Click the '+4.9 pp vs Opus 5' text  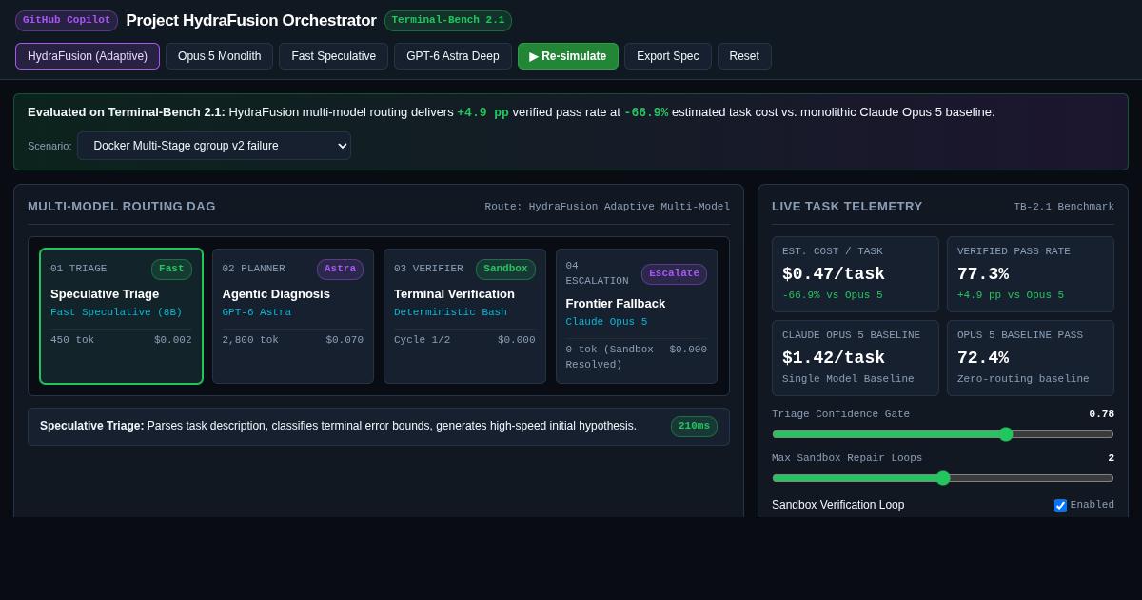coord(1011,295)
